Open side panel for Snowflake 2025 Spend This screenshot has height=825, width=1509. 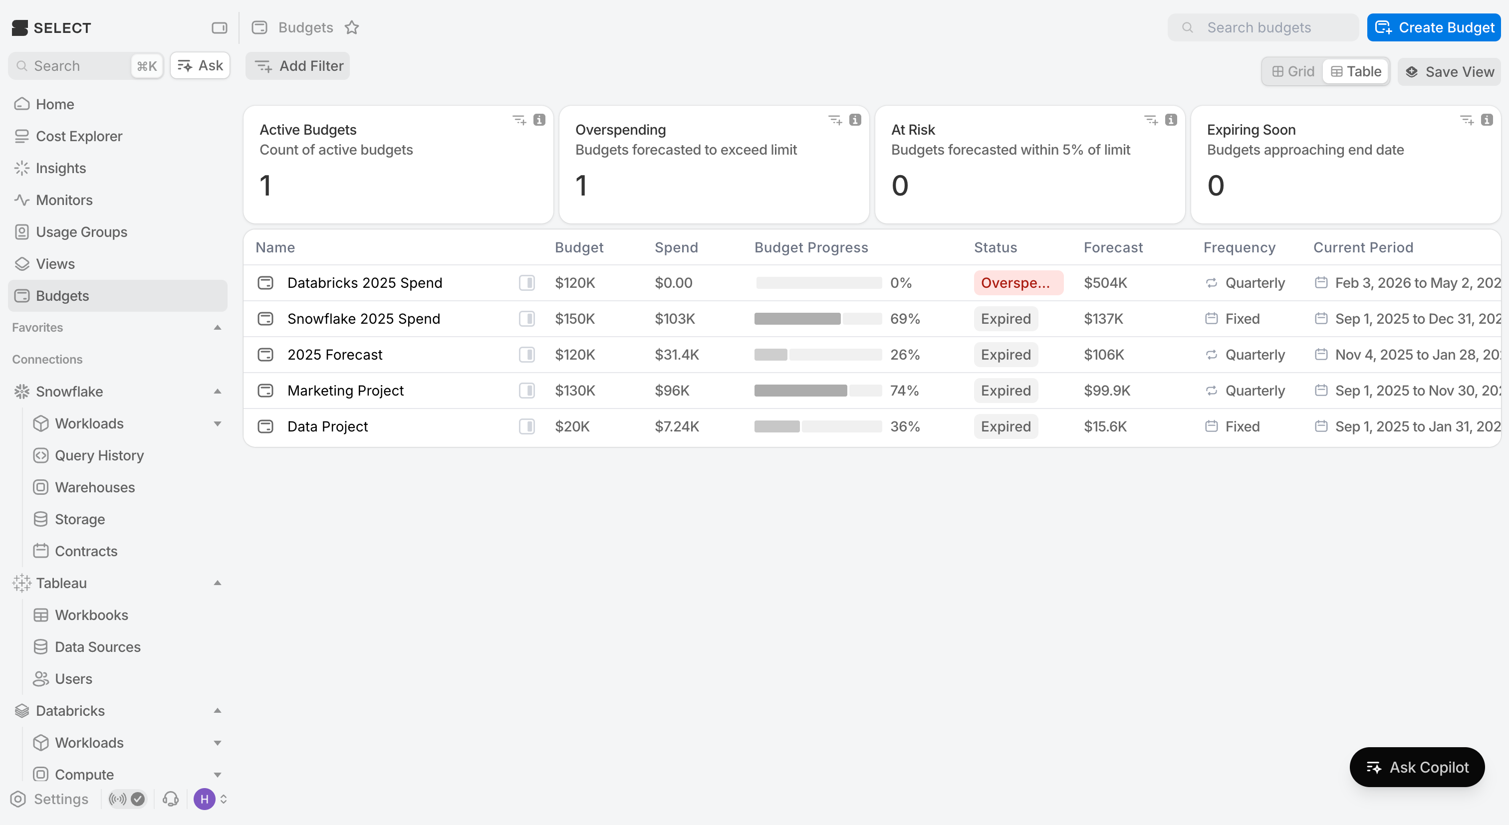(x=526, y=319)
